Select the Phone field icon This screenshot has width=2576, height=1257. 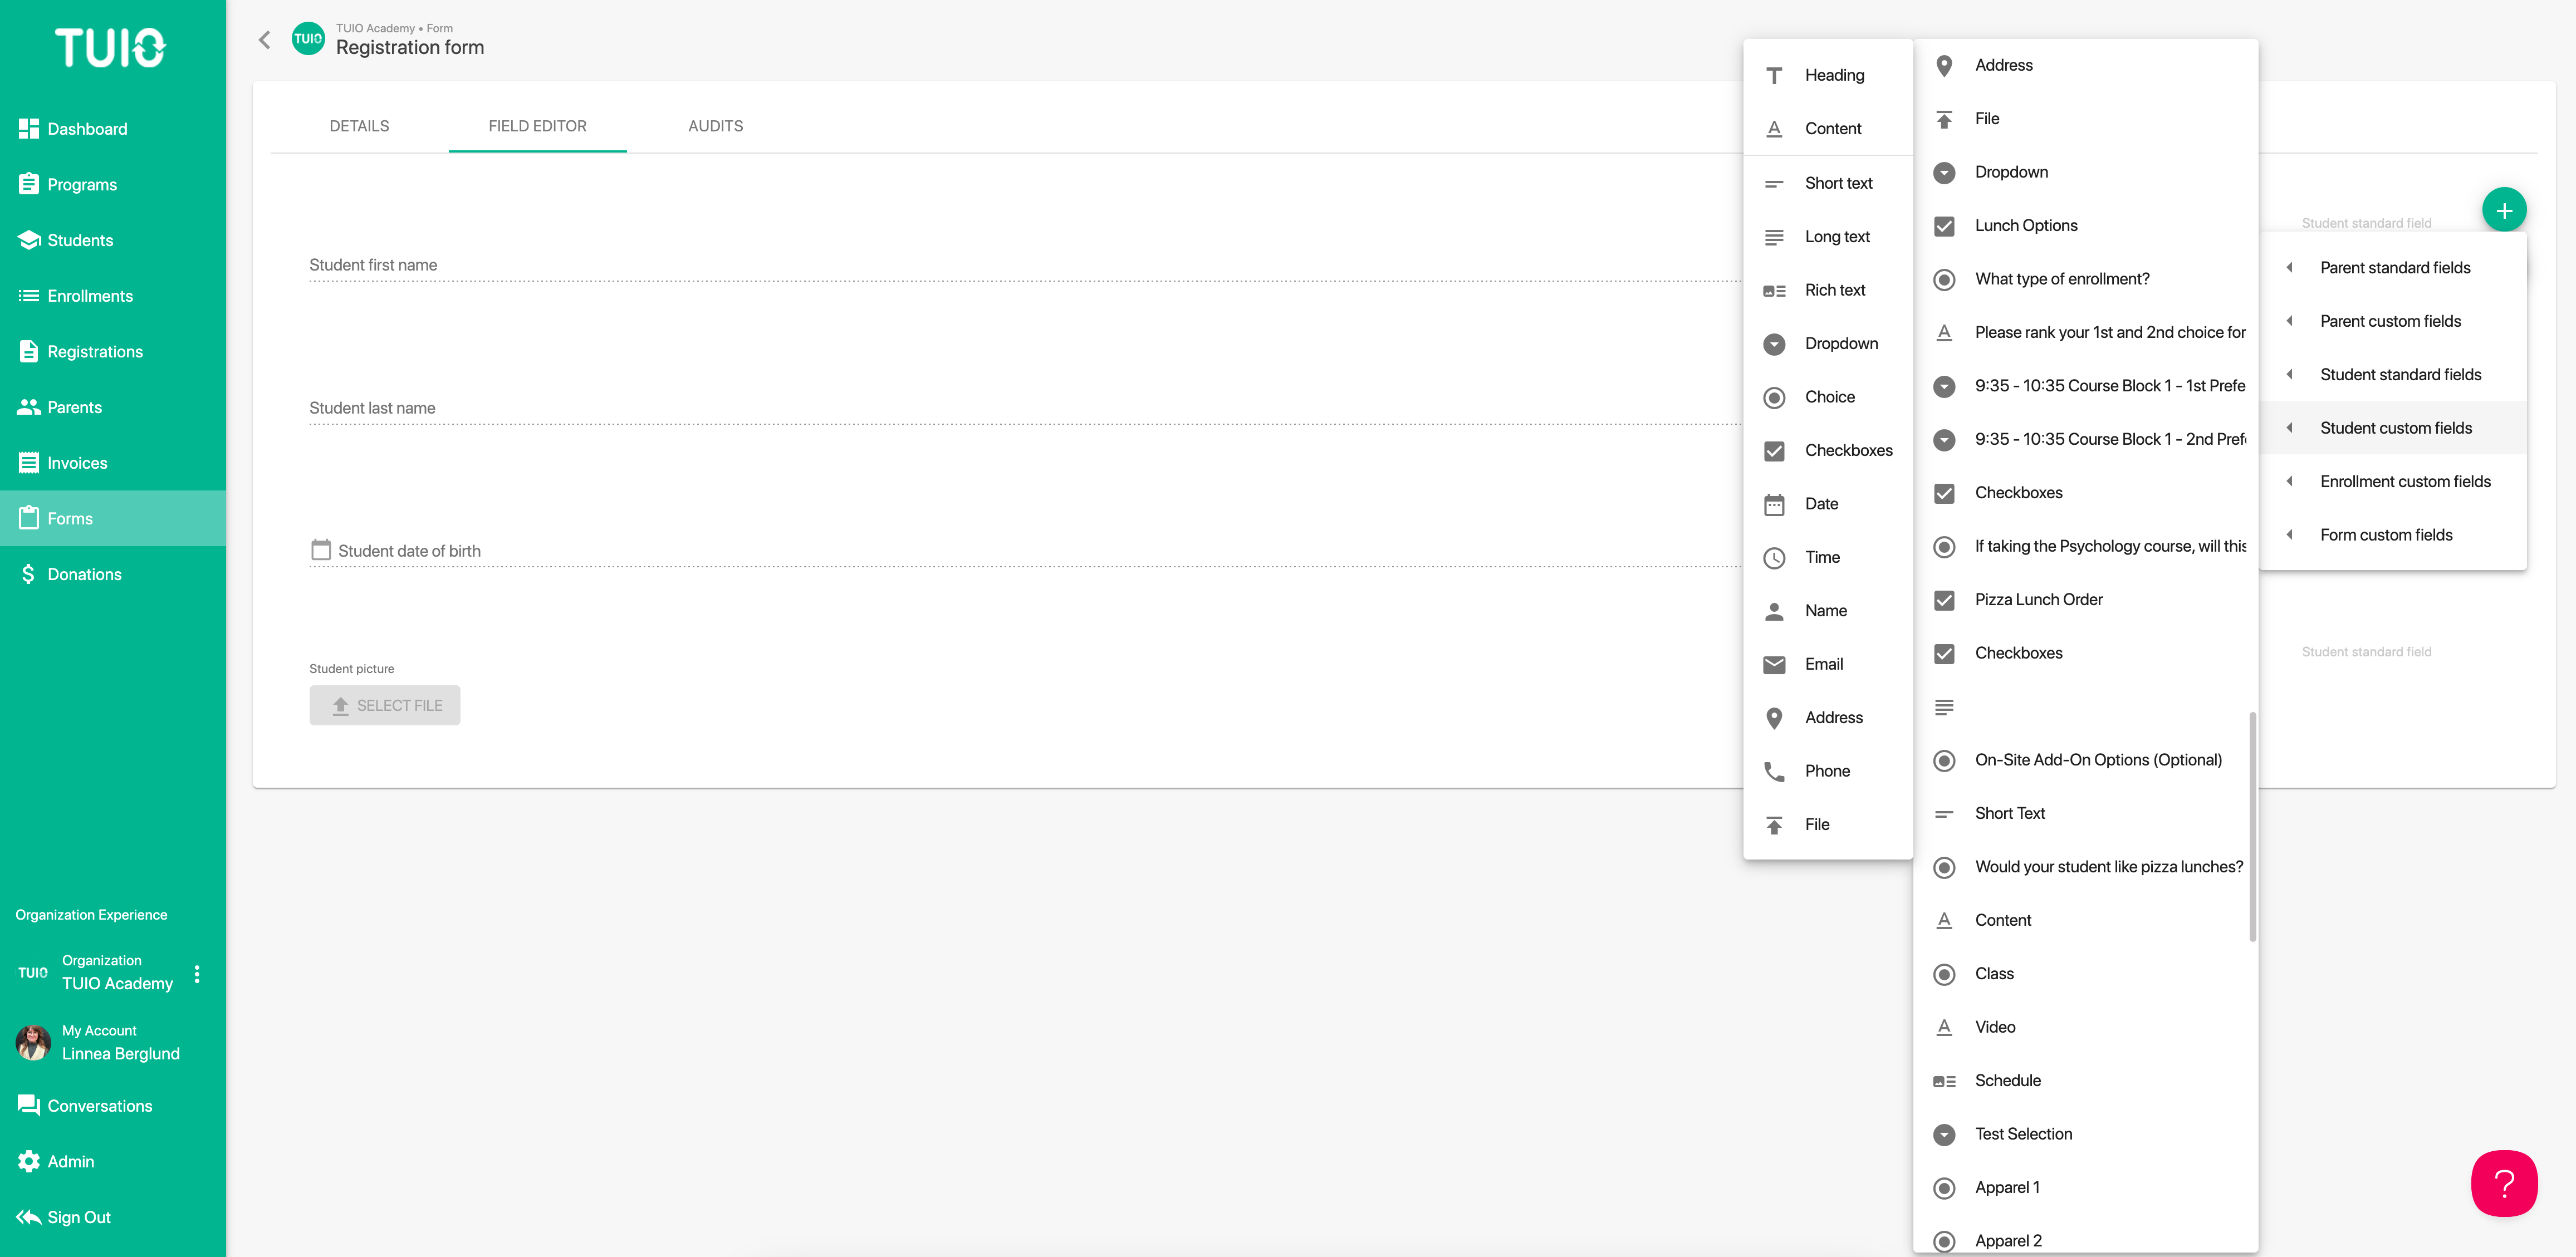(1774, 771)
